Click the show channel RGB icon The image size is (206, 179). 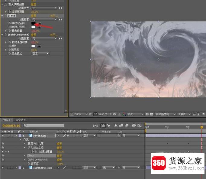124,114
